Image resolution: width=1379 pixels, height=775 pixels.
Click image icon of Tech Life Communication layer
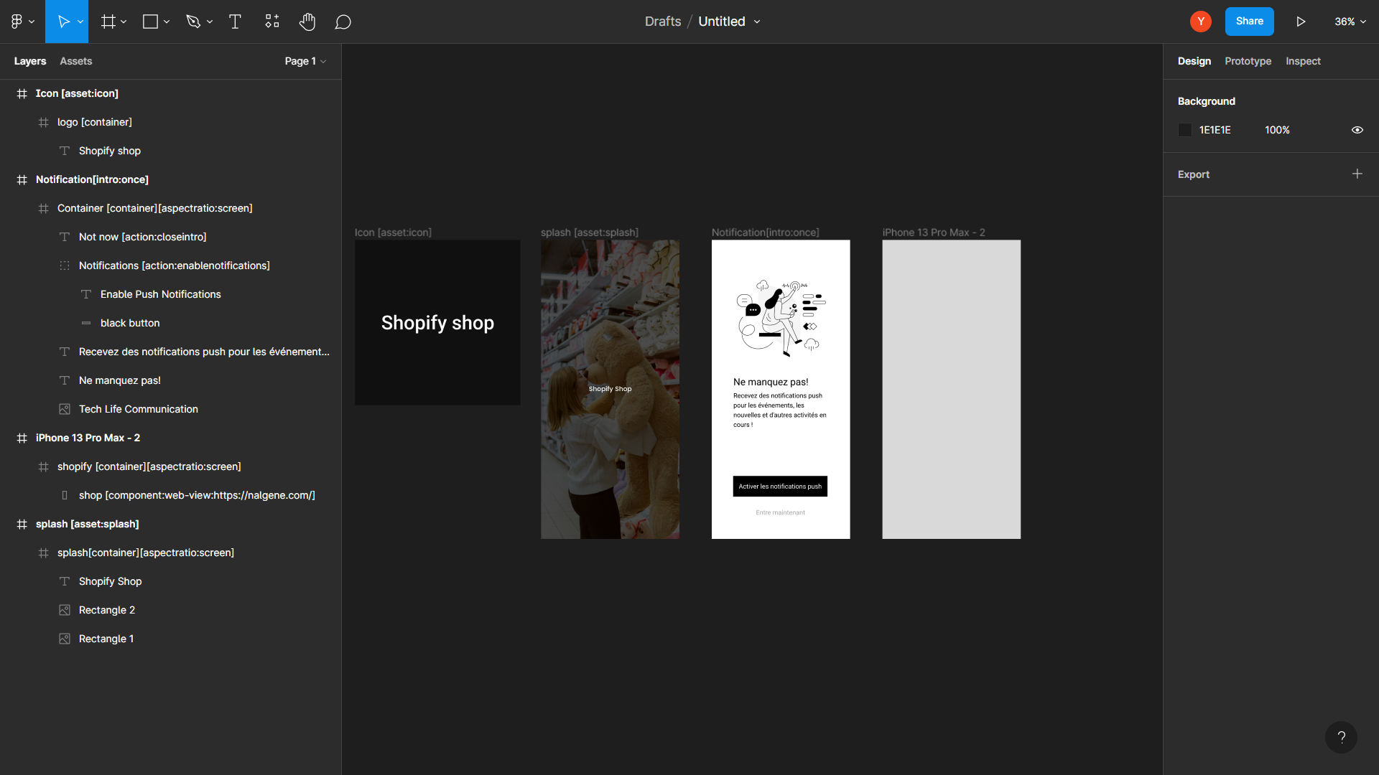click(x=65, y=409)
